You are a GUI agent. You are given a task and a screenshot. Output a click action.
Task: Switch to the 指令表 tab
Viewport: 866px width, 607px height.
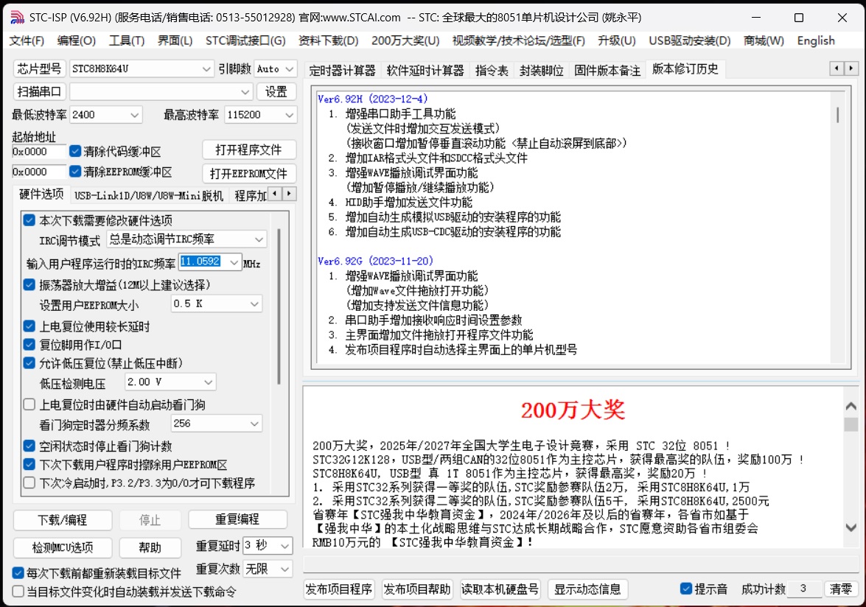pos(492,70)
